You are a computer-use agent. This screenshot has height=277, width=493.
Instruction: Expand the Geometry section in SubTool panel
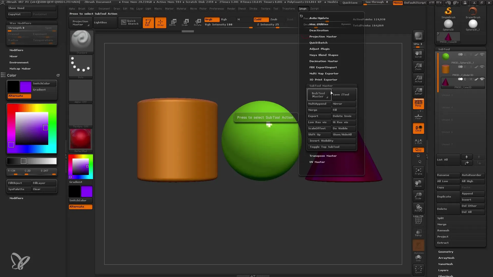click(x=446, y=251)
